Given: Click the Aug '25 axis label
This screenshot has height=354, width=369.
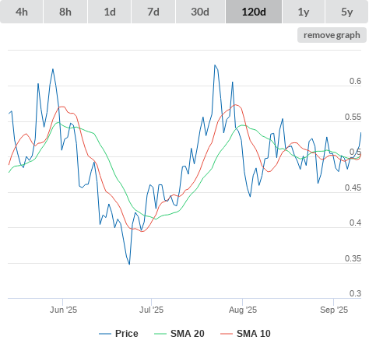Looking at the screenshot, I should click(243, 310).
